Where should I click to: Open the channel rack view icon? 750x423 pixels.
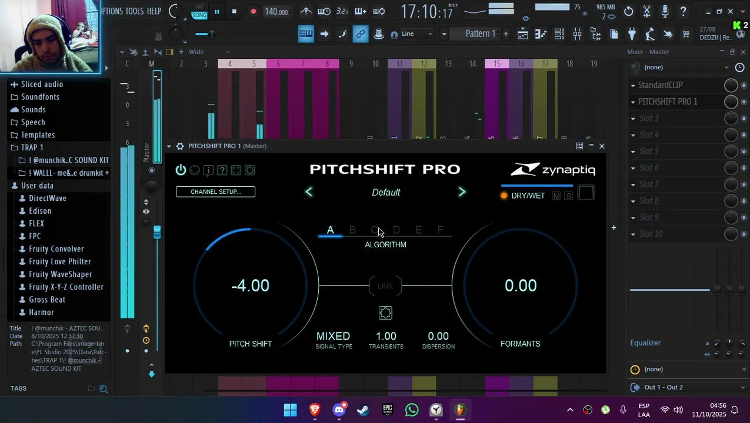[x=559, y=34]
